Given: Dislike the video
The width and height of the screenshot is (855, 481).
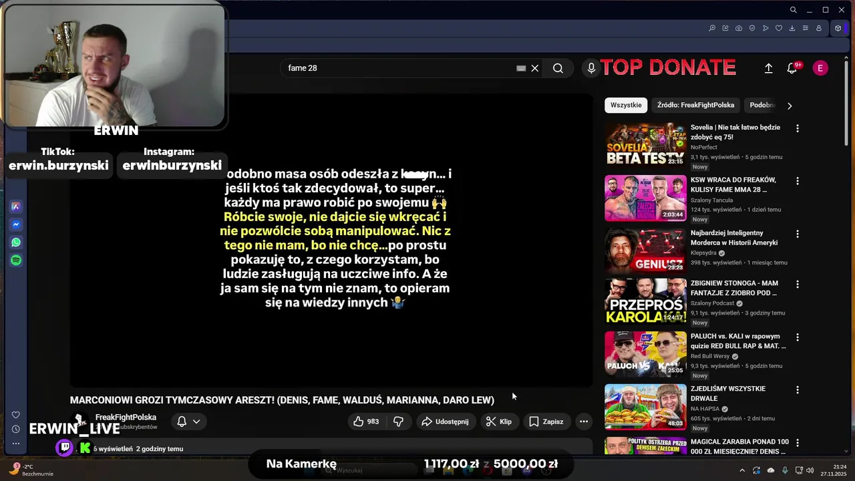Looking at the screenshot, I should click(398, 422).
